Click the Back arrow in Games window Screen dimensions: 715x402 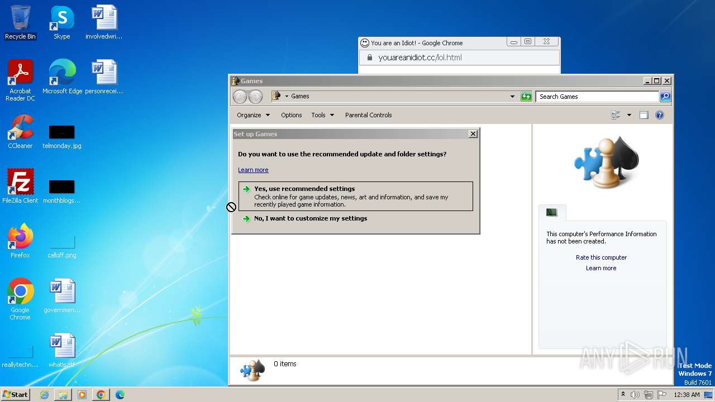tap(240, 97)
